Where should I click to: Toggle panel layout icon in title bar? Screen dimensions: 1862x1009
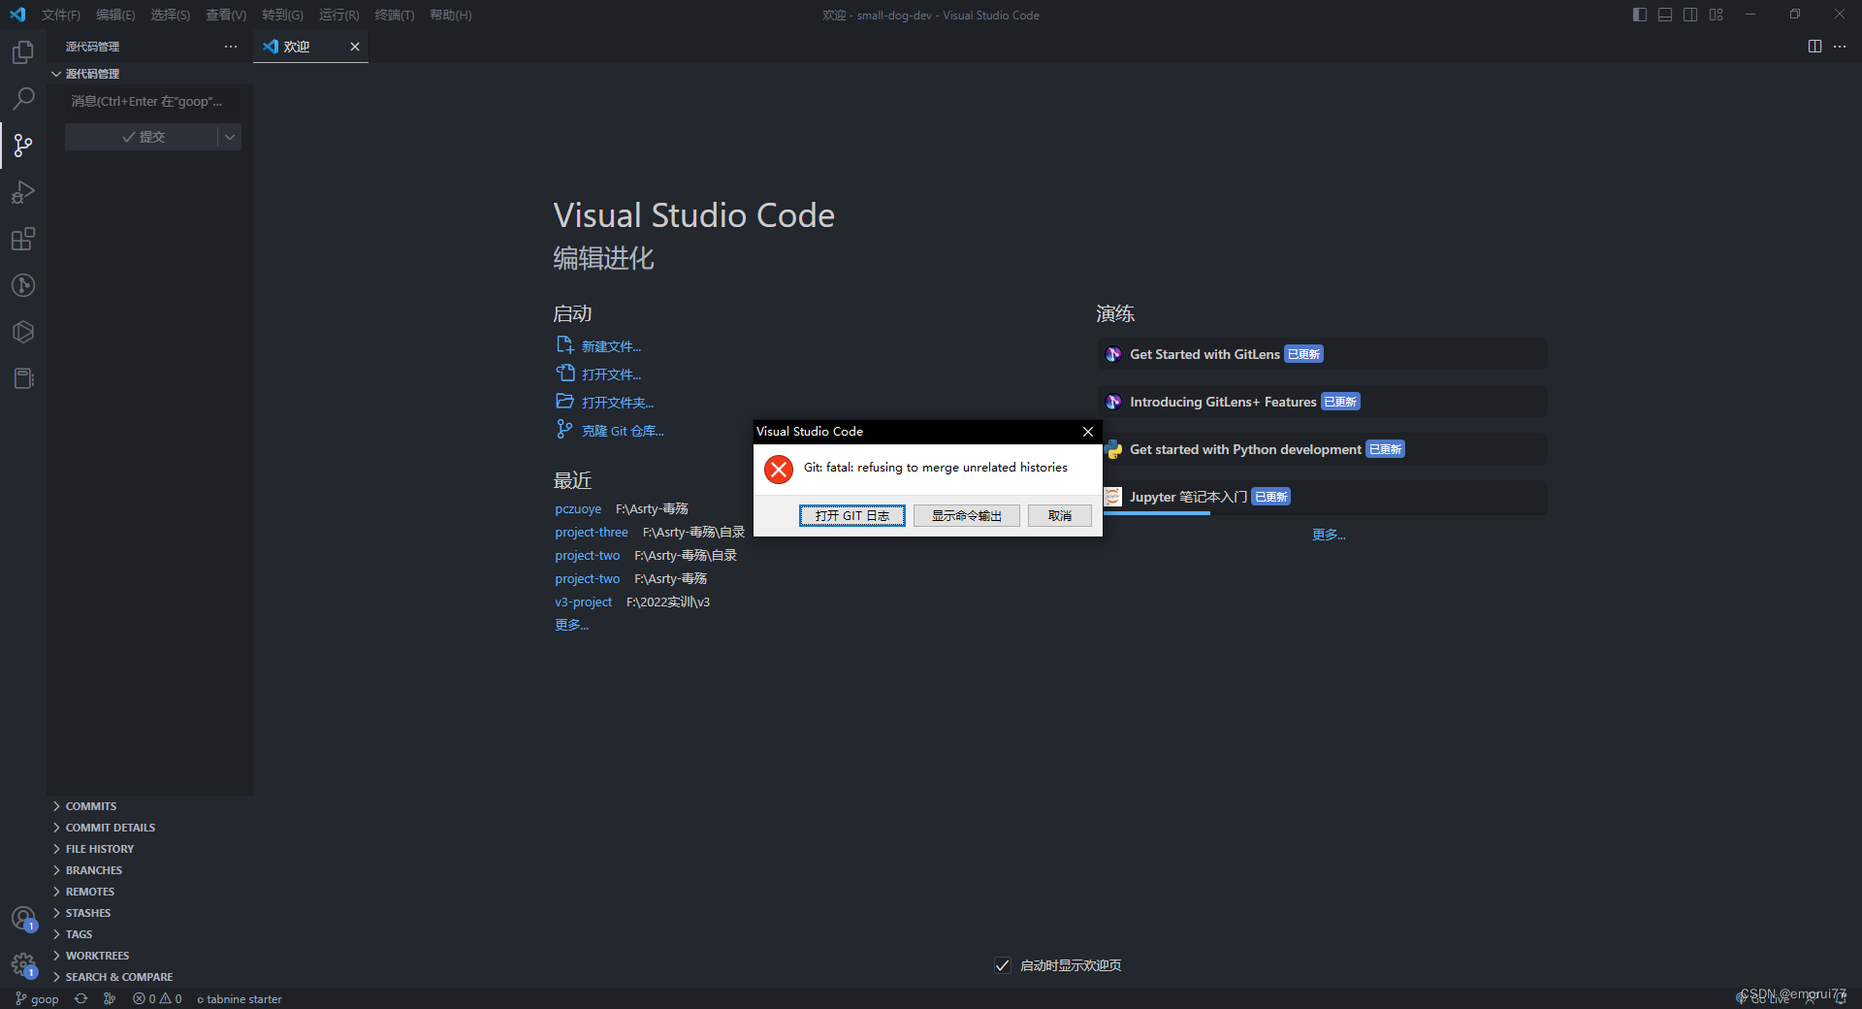point(1665,15)
